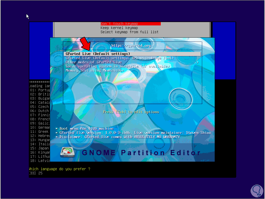Viewport: 265px width, 199px height.
Task: Click language entry 15: Japan
Action: [x=39, y=148]
